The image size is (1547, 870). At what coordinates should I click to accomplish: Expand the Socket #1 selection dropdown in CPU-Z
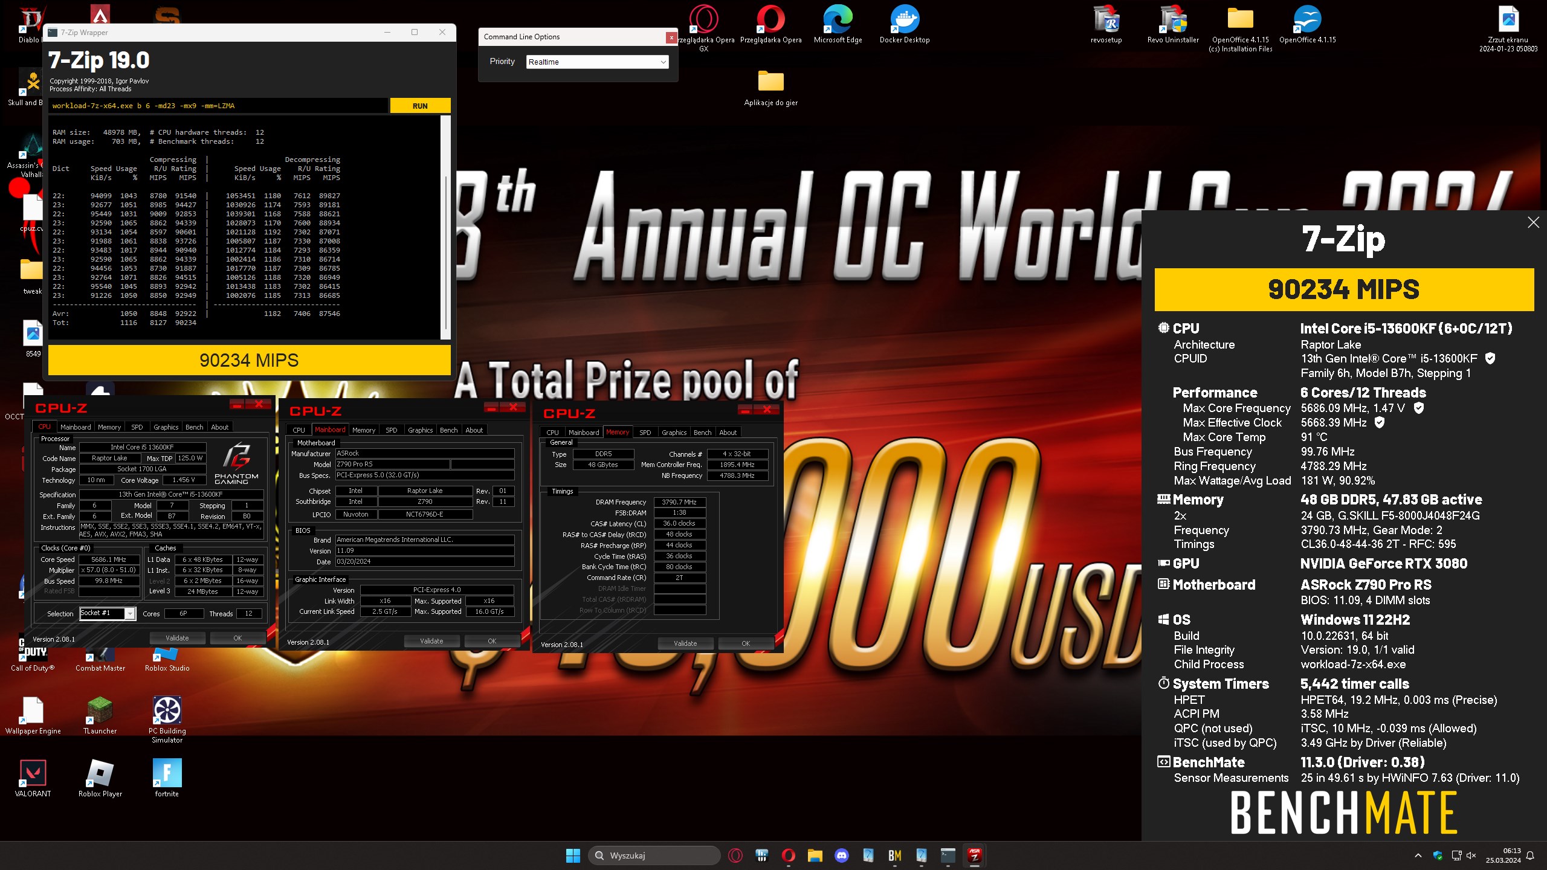(130, 614)
